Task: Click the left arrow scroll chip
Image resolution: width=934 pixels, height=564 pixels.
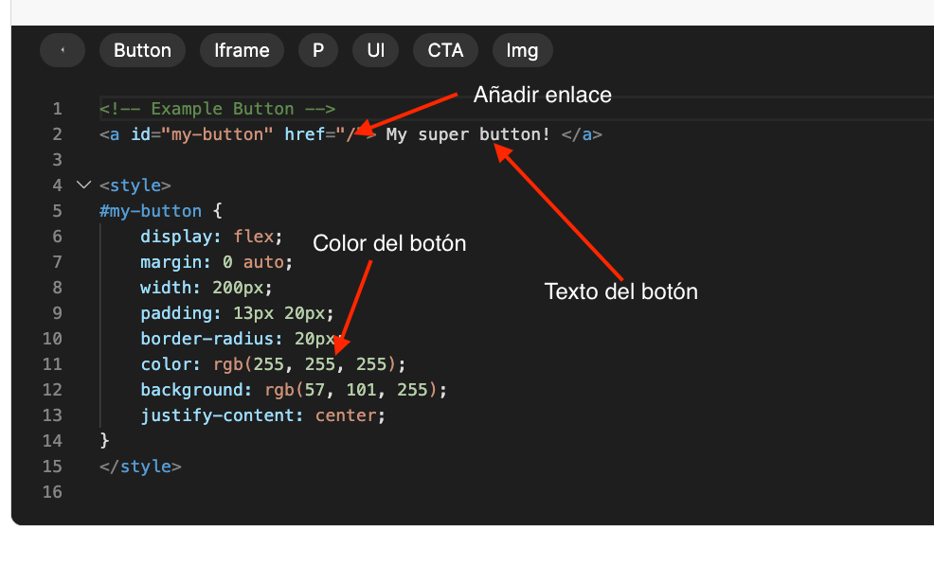Action: coord(63,50)
